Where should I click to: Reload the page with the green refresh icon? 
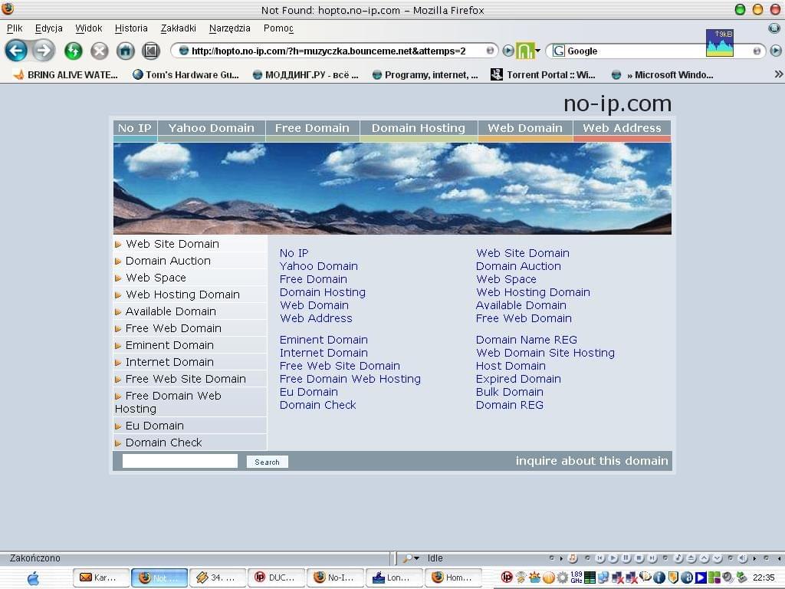[73, 51]
